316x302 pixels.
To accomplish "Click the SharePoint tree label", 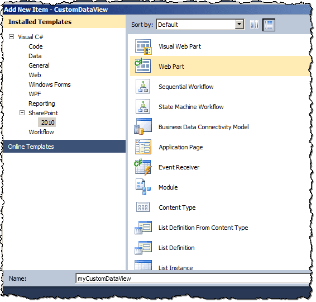I will point(43,113).
